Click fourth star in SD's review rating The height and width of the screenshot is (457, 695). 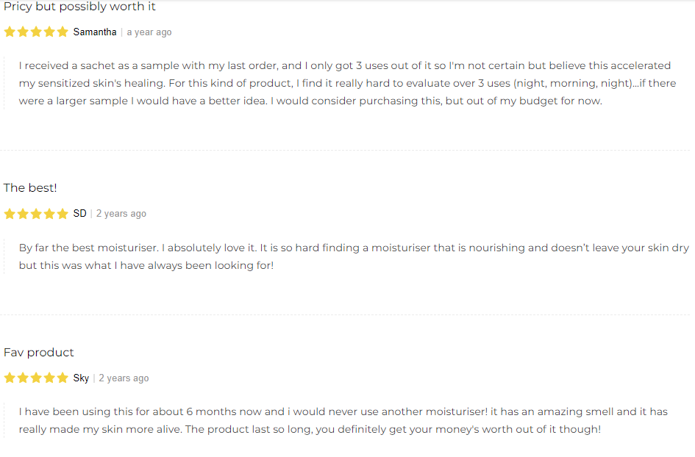click(x=50, y=214)
